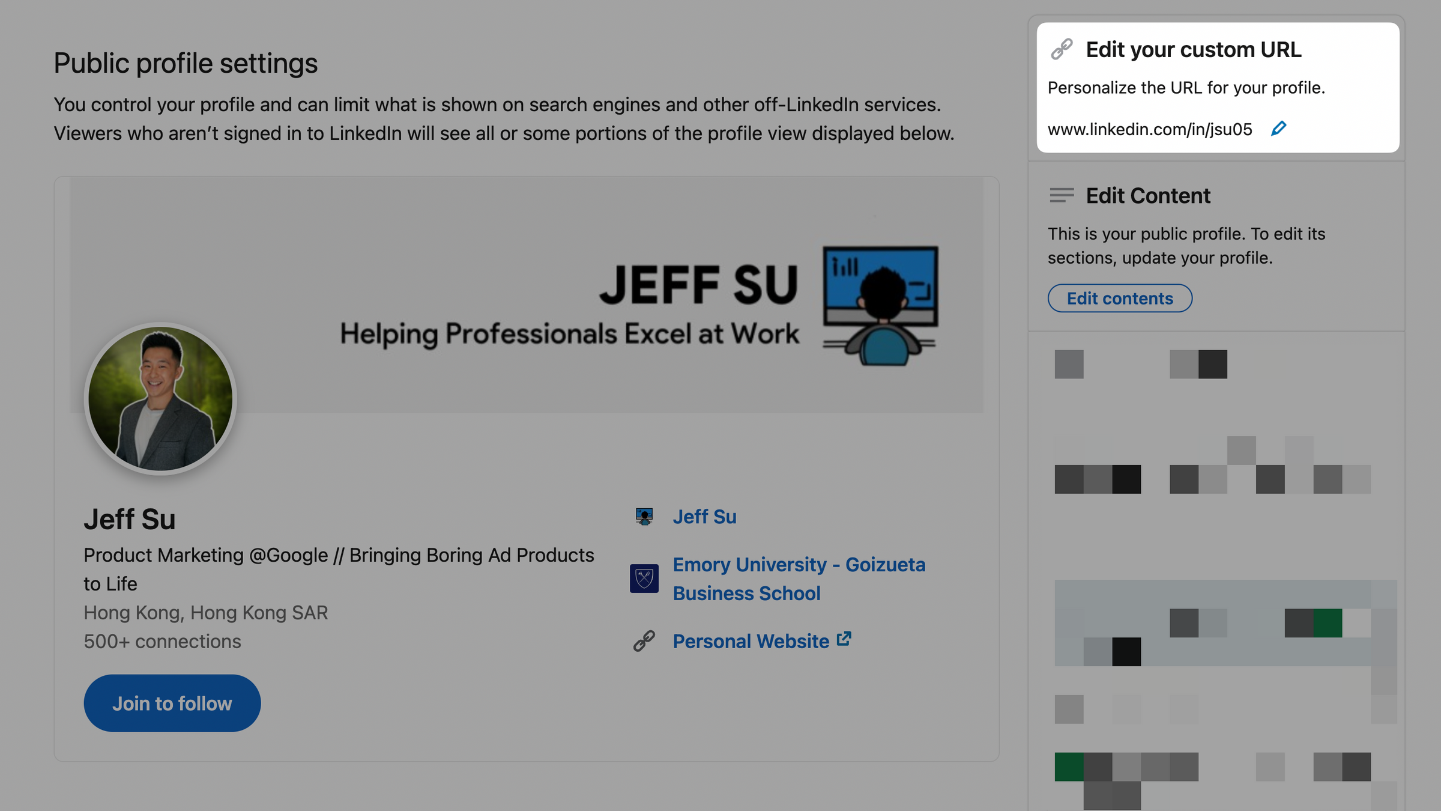Click the www.linkedin.com/in/jsu05 profile URL

1150,128
